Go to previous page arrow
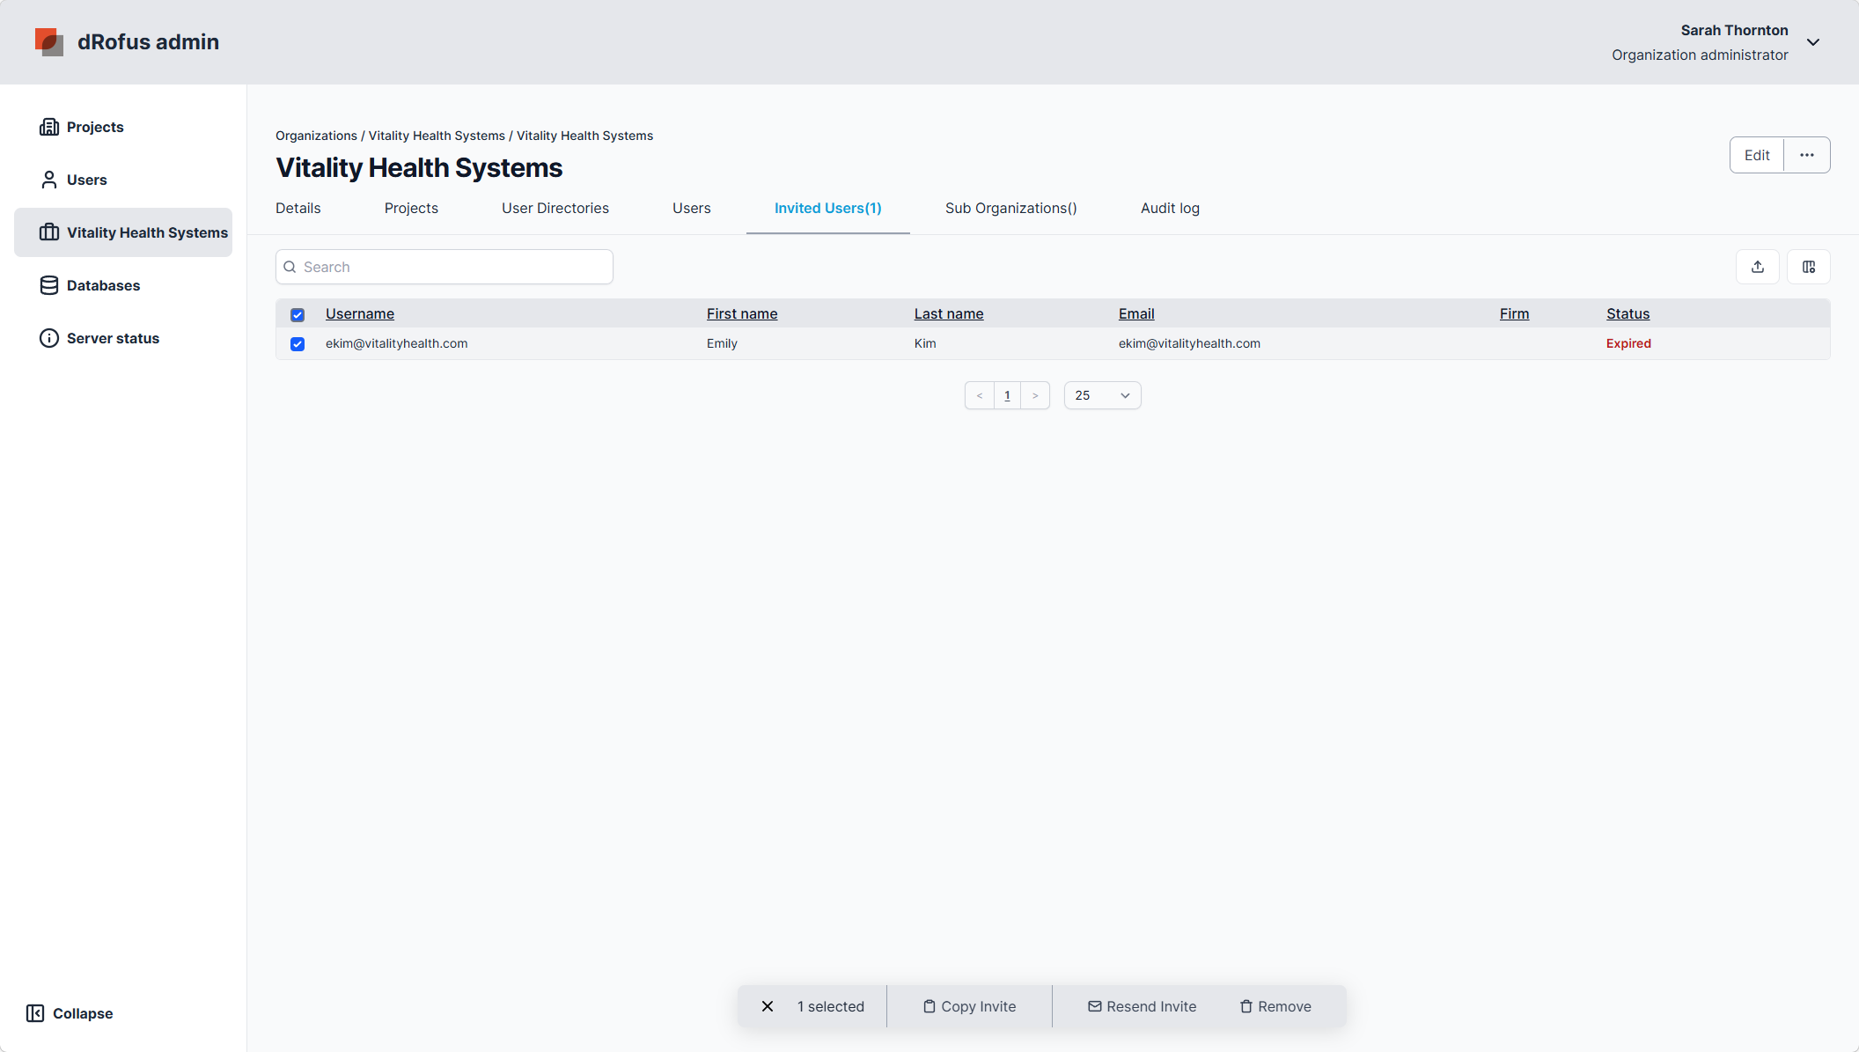1859x1052 pixels. point(980,395)
